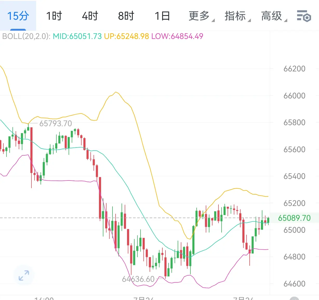Select the 15分 timeframe tab

18,16
